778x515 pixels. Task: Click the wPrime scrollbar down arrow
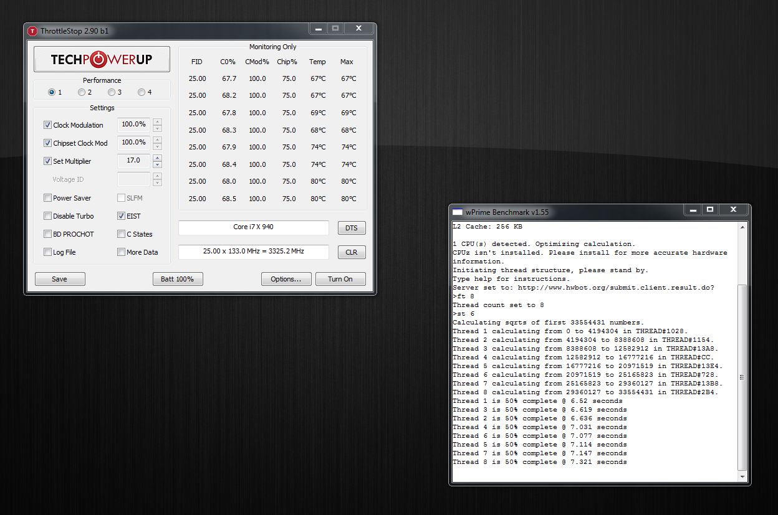[x=742, y=476]
